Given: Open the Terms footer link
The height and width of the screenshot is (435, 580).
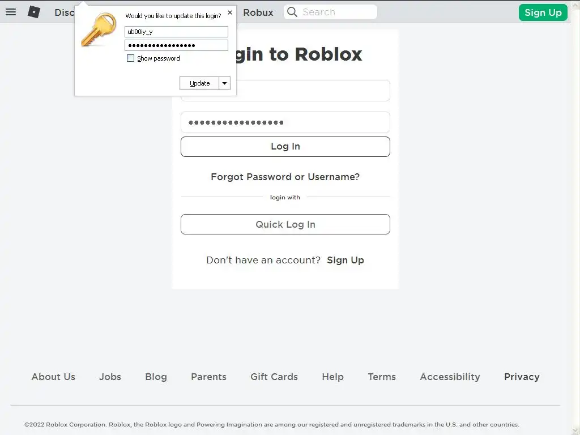Looking at the screenshot, I should tap(382, 377).
